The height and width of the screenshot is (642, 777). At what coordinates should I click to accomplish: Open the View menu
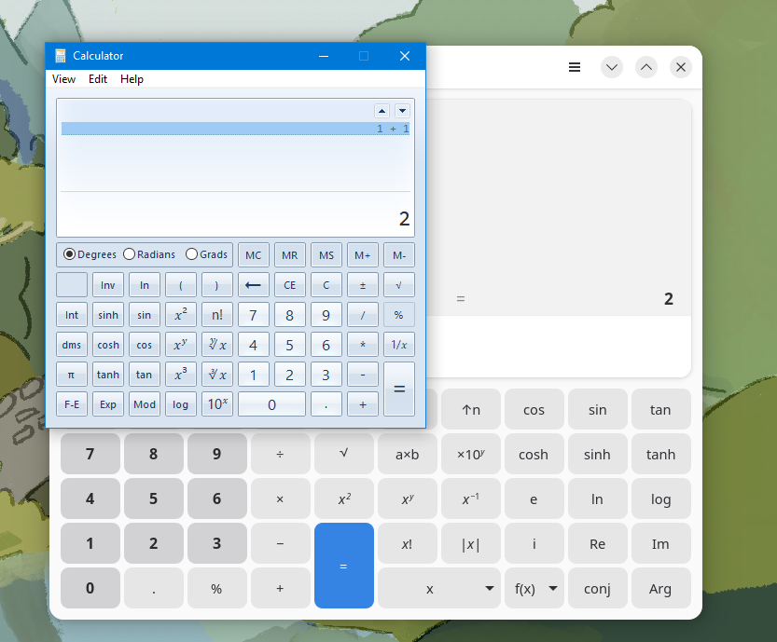(x=64, y=79)
